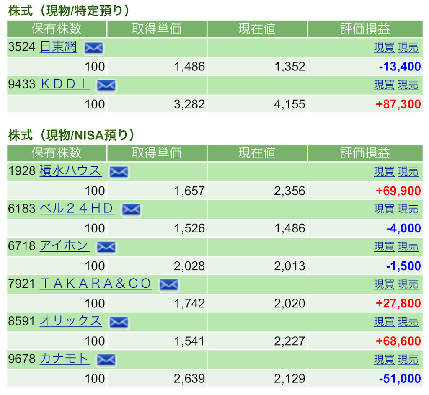Click the 2,129 current price

[289, 379]
